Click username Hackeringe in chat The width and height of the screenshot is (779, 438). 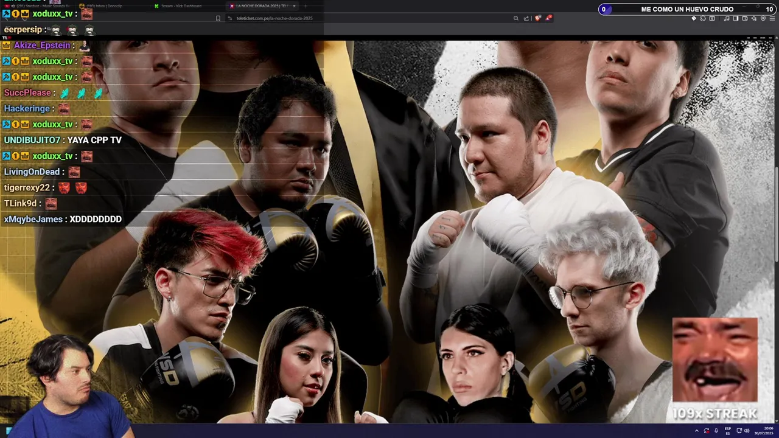coord(27,109)
